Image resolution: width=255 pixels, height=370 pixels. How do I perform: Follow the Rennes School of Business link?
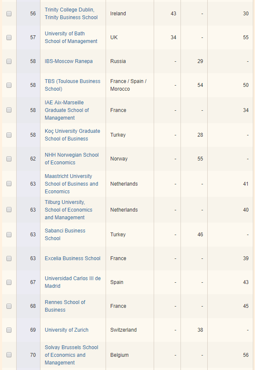tap(65, 306)
